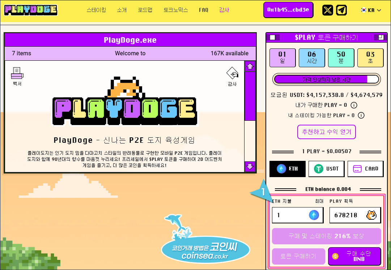Click the large PlayDoge pixel logo image

click(124, 101)
